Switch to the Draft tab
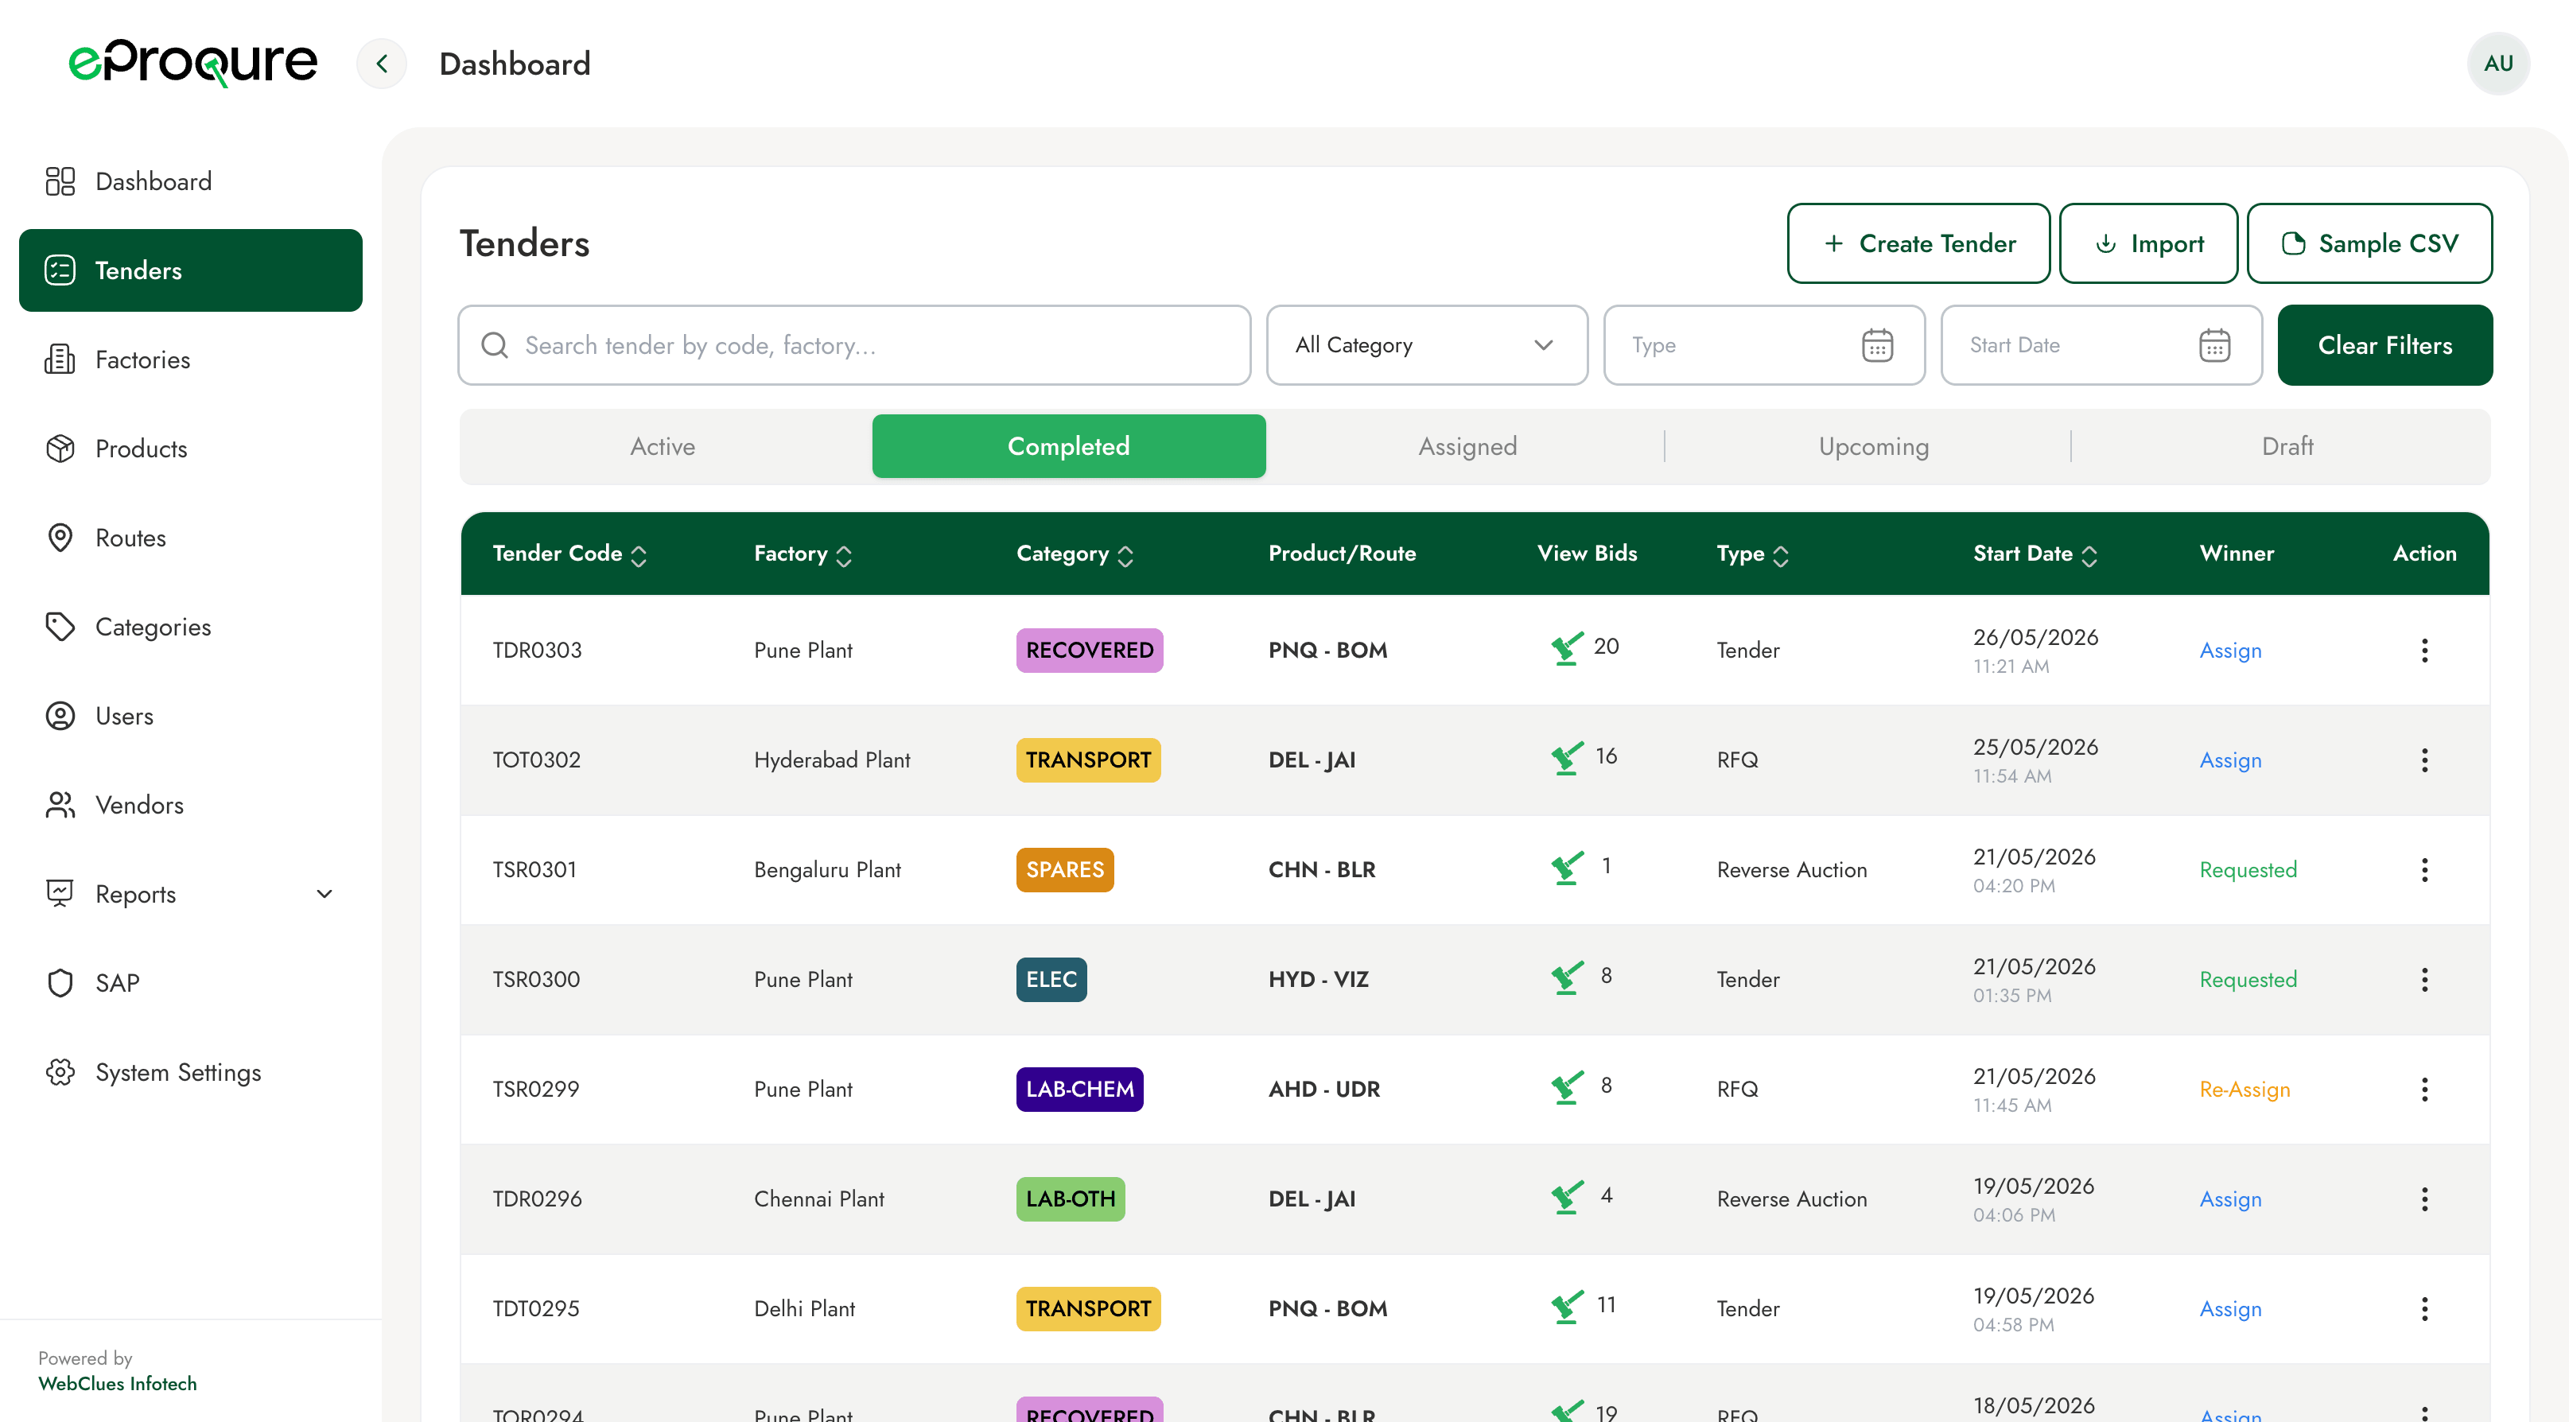The height and width of the screenshot is (1422, 2569). pos(2287,447)
